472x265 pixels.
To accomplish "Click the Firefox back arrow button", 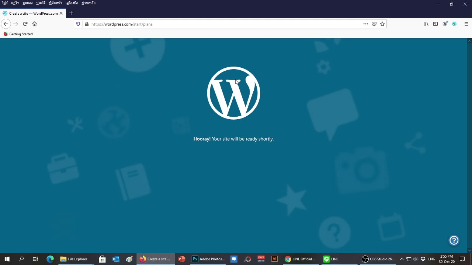I will 6,24.
